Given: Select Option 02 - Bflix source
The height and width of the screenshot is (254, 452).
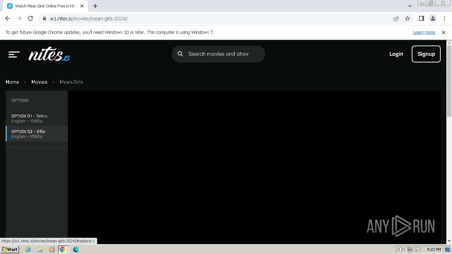Looking at the screenshot, I should tap(37, 134).
